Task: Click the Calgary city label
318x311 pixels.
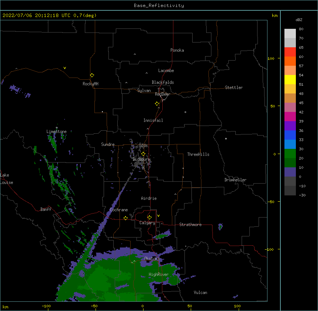Action: point(147,223)
